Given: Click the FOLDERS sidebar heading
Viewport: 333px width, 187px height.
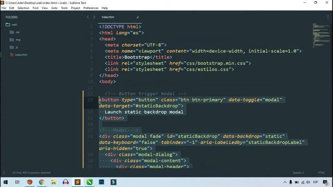Looking at the screenshot, I should pos(11,17).
